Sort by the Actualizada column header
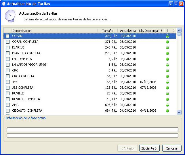This screenshot has height=155, width=185. 128,31
